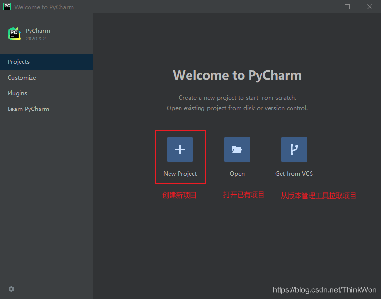Switch to the Customize section
This screenshot has height=299, width=381.
click(x=21, y=77)
